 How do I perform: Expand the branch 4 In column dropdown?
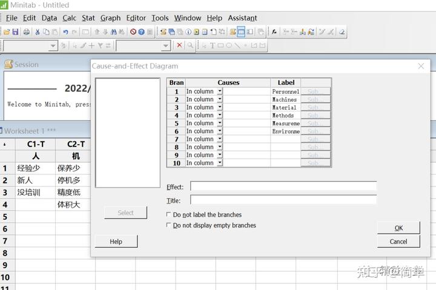pyautogui.click(x=220, y=115)
